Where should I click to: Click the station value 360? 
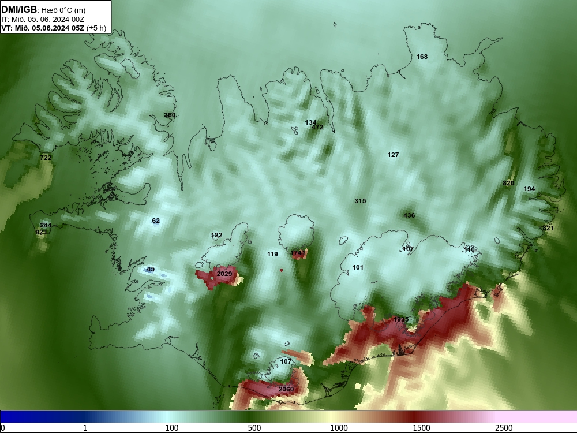click(170, 115)
